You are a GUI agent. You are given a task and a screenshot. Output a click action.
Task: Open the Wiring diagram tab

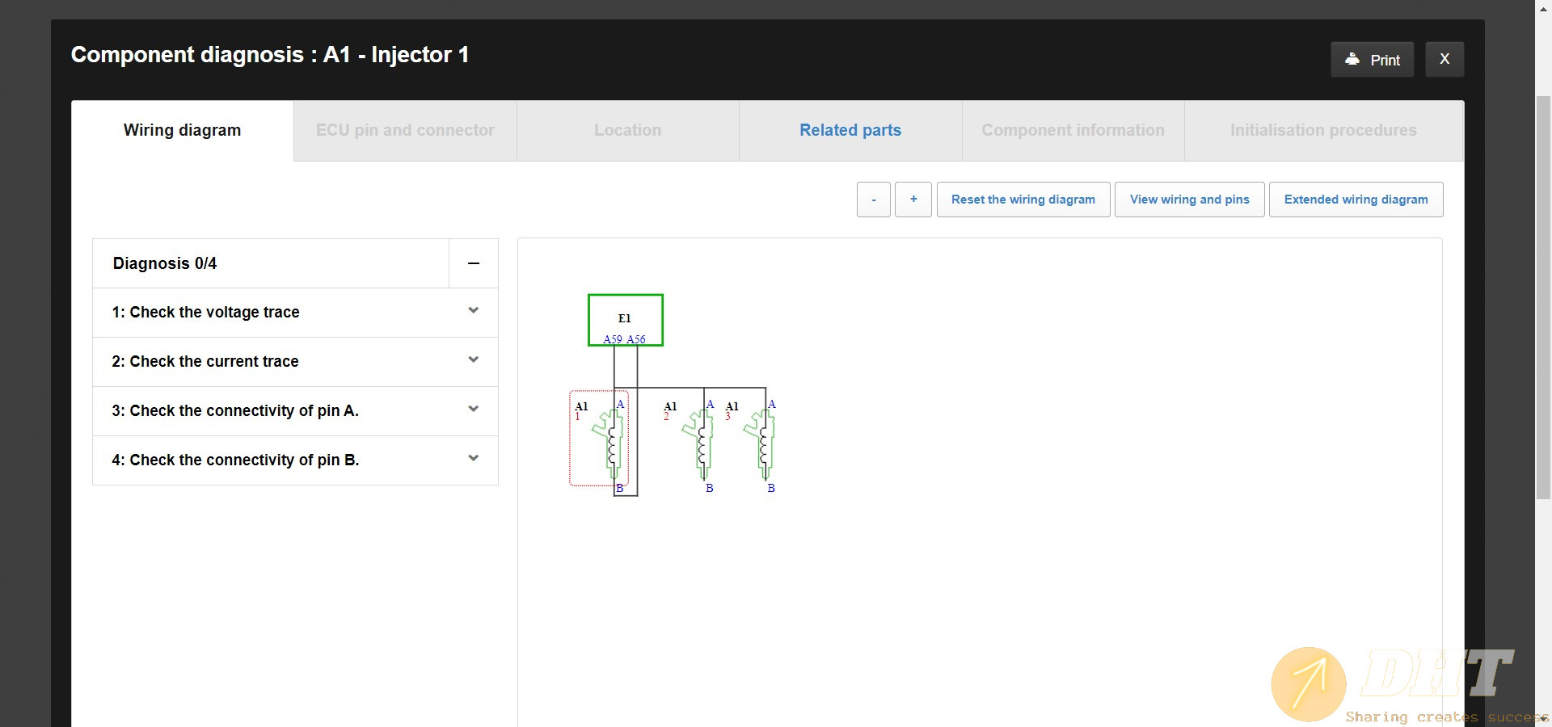pyautogui.click(x=182, y=130)
